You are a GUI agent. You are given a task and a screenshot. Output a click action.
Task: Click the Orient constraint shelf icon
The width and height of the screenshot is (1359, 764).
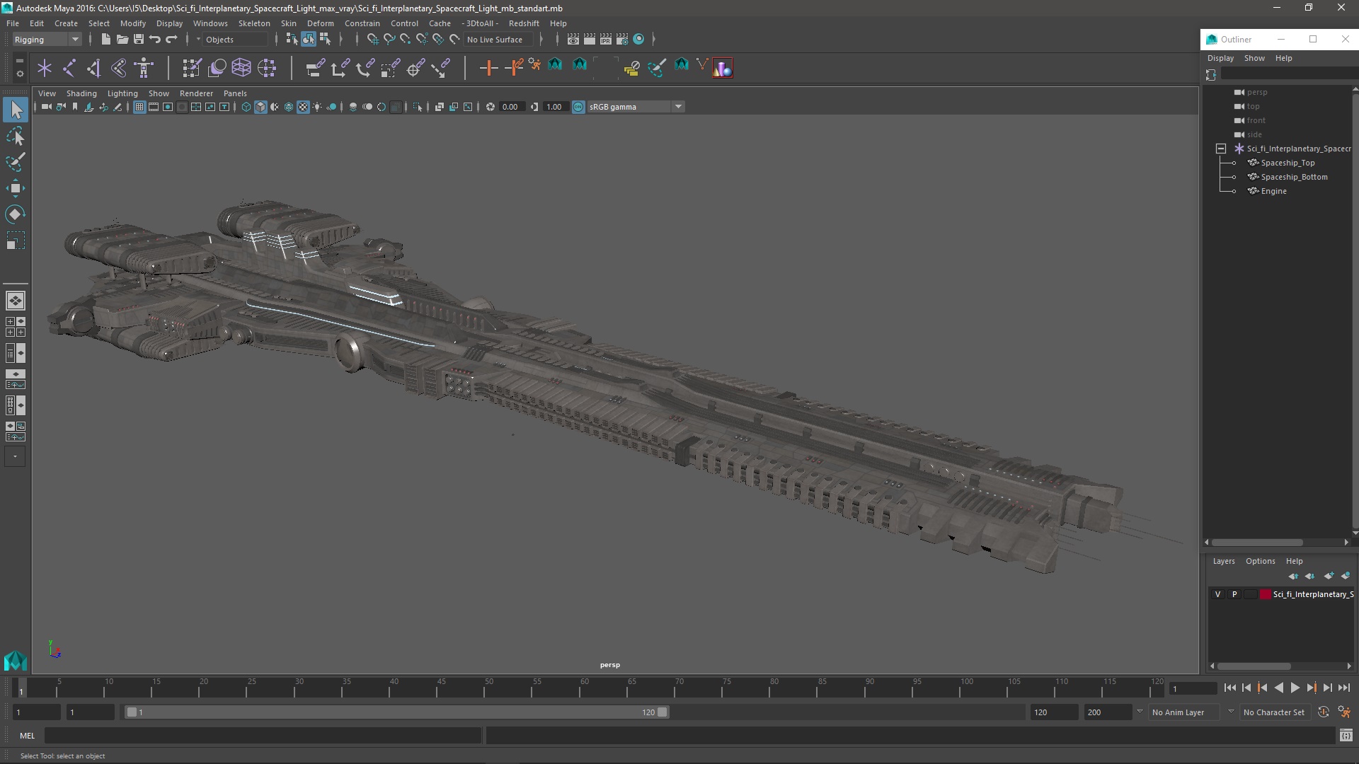365,68
